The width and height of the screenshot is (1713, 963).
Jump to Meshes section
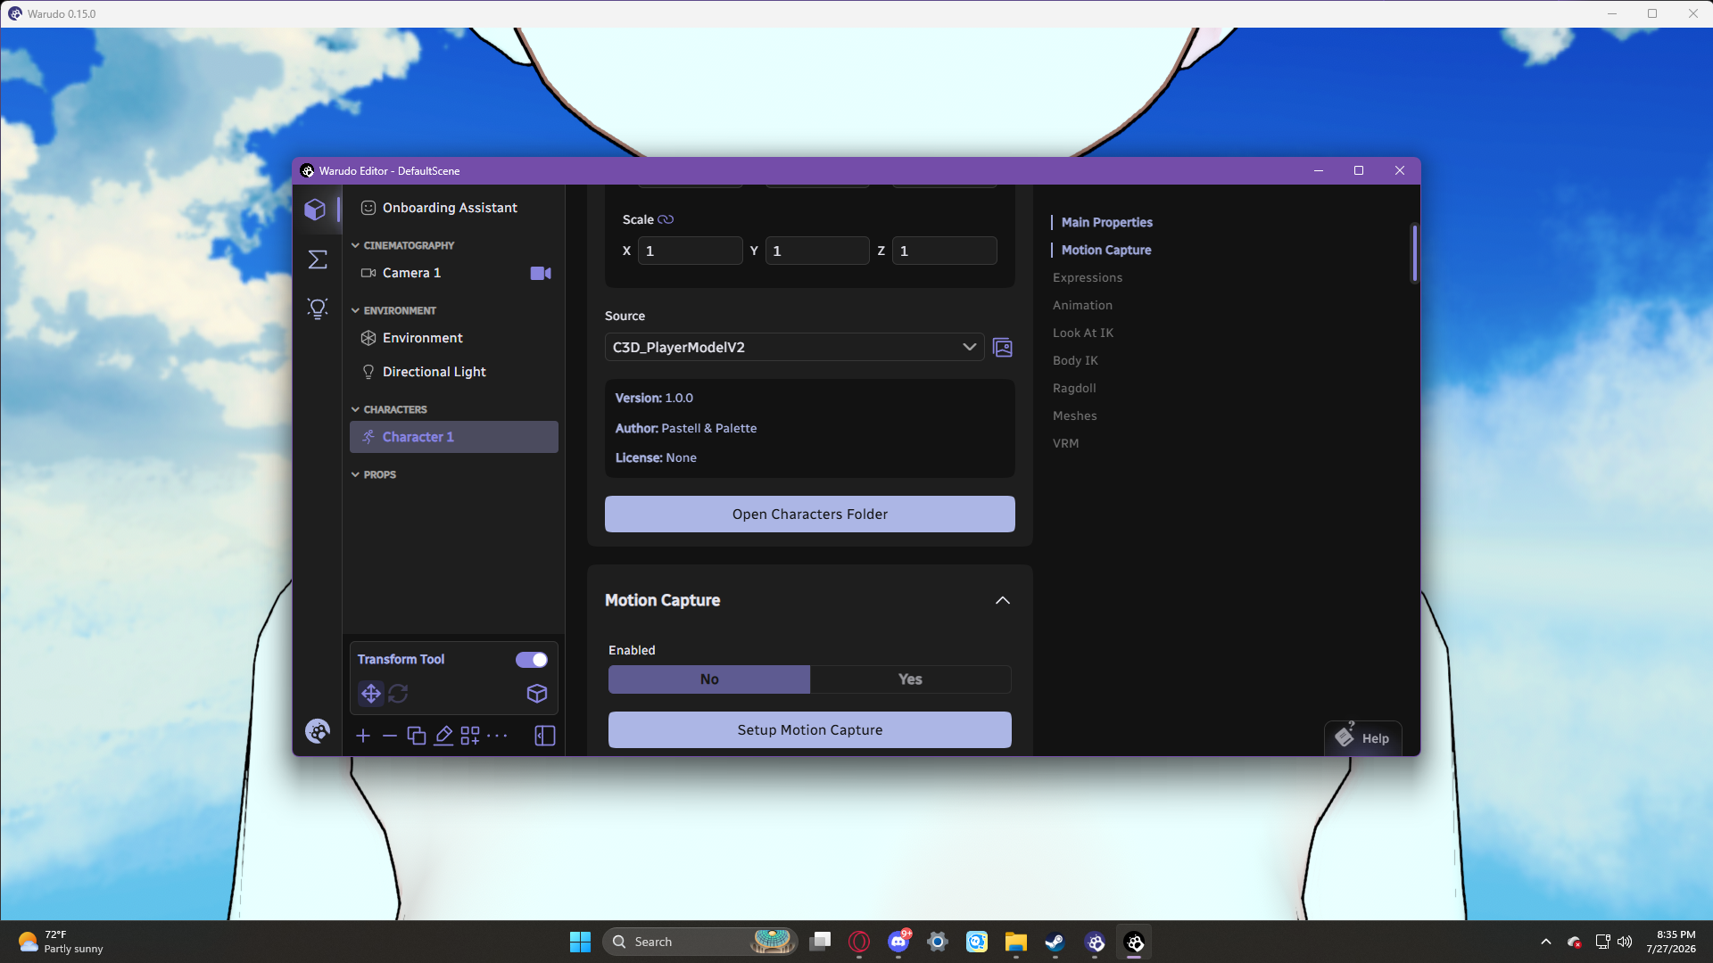click(x=1075, y=416)
